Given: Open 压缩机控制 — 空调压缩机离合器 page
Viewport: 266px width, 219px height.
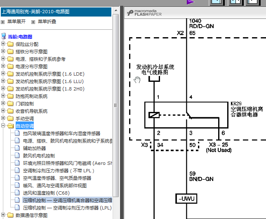Looking at the screenshot, I should [68, 200].
